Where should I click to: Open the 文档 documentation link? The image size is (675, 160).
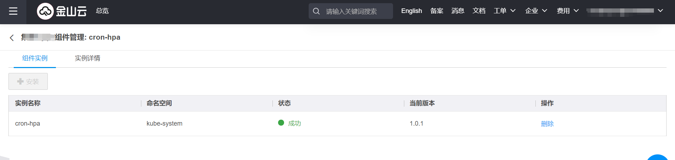click(479, 11)
